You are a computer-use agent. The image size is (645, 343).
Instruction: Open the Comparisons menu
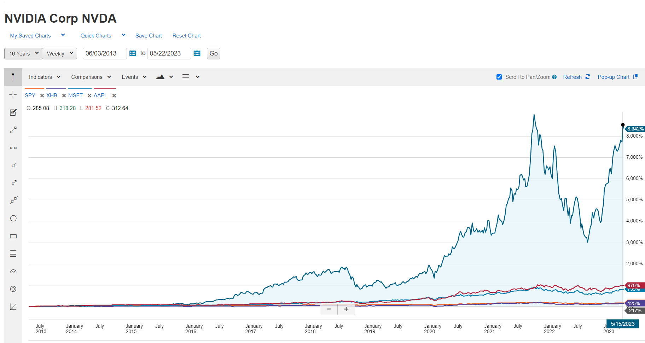pyautogui.click(x=91, y=77)
